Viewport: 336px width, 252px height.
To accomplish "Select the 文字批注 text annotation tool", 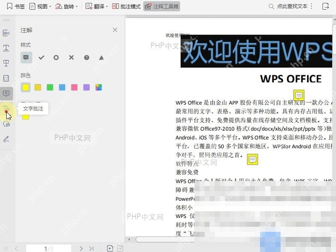I will click(6, 109).
